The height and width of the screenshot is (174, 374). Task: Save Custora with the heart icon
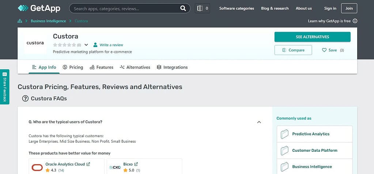pyautogui.click(x=324, y=50)
